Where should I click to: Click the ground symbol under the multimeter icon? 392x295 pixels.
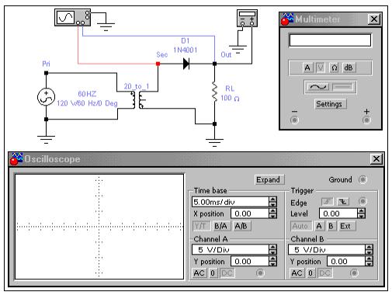tap(238, 50)
